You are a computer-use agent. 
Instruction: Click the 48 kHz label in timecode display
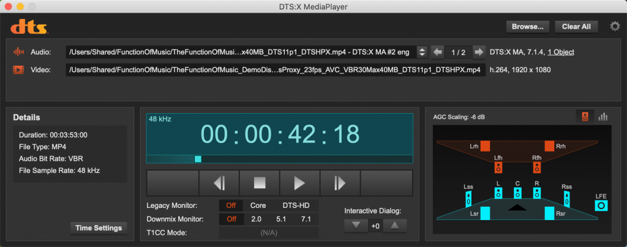(x=160, y=119)
